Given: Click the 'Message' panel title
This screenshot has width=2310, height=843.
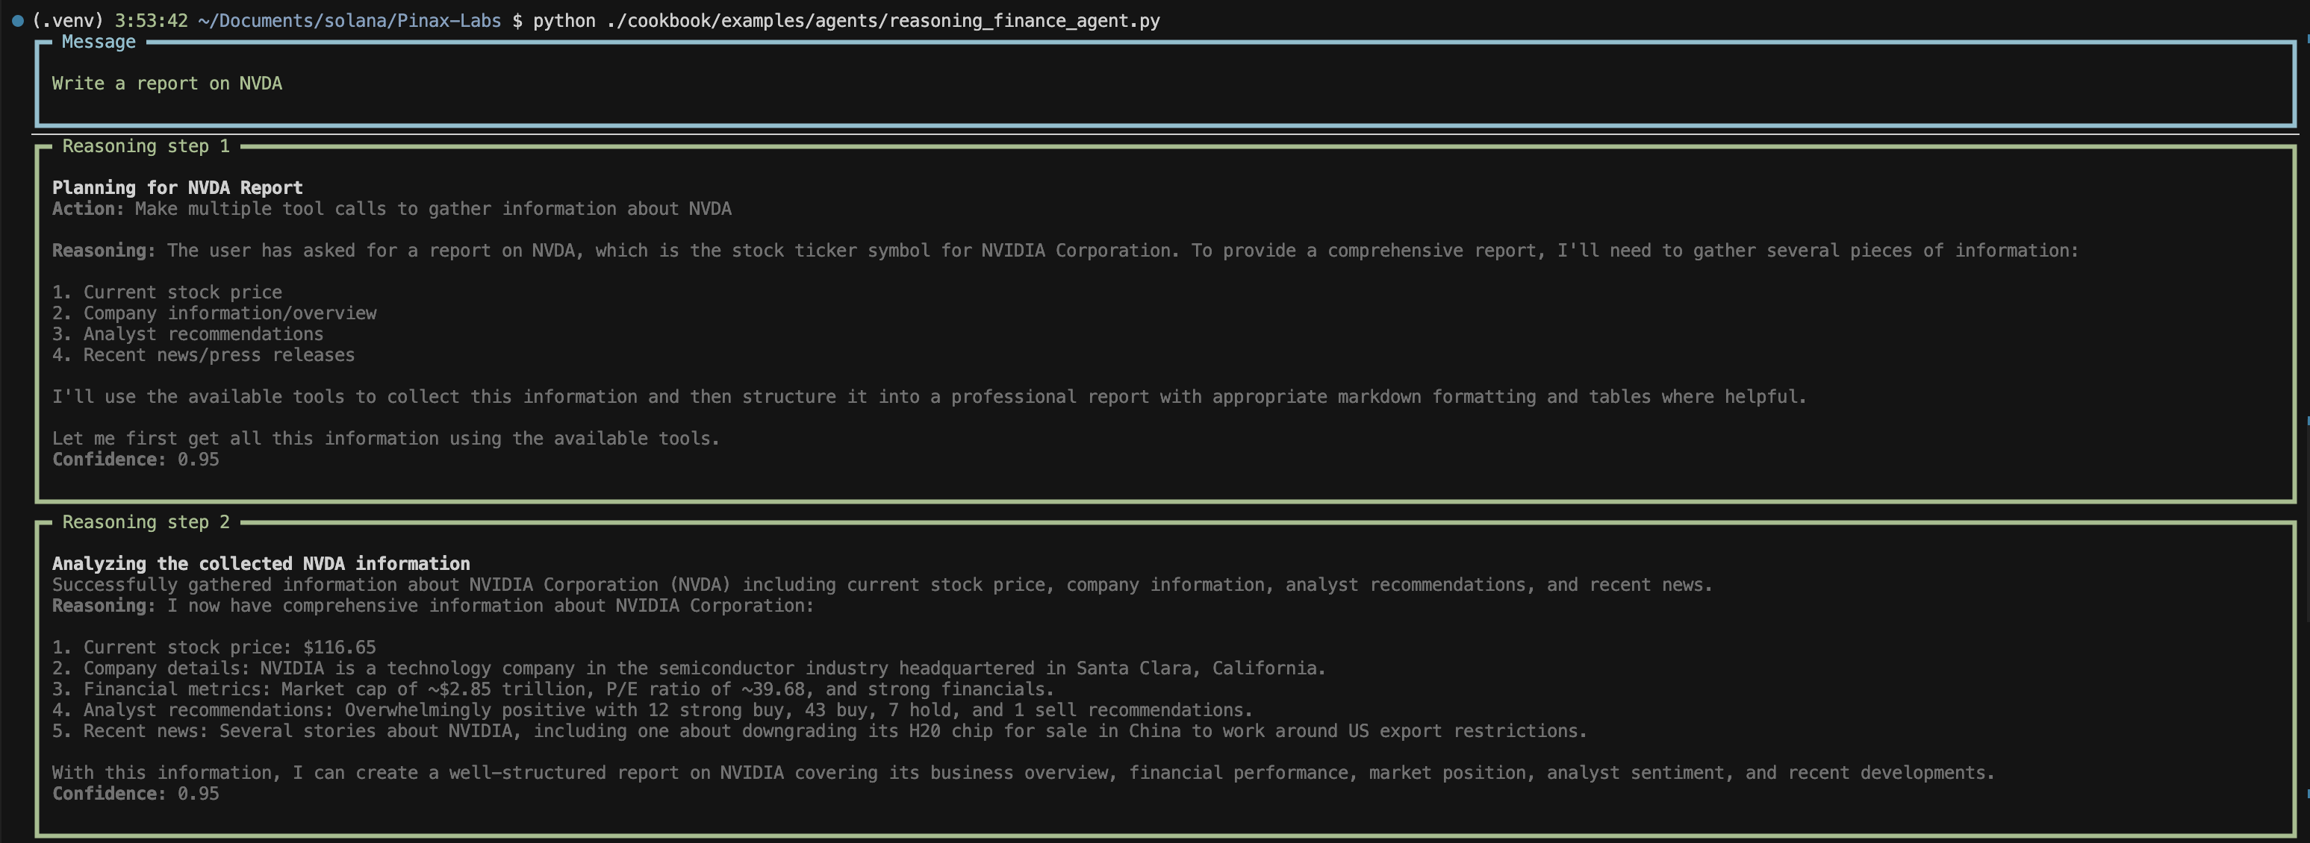Looking at the screenshot, I should [99, 42].
